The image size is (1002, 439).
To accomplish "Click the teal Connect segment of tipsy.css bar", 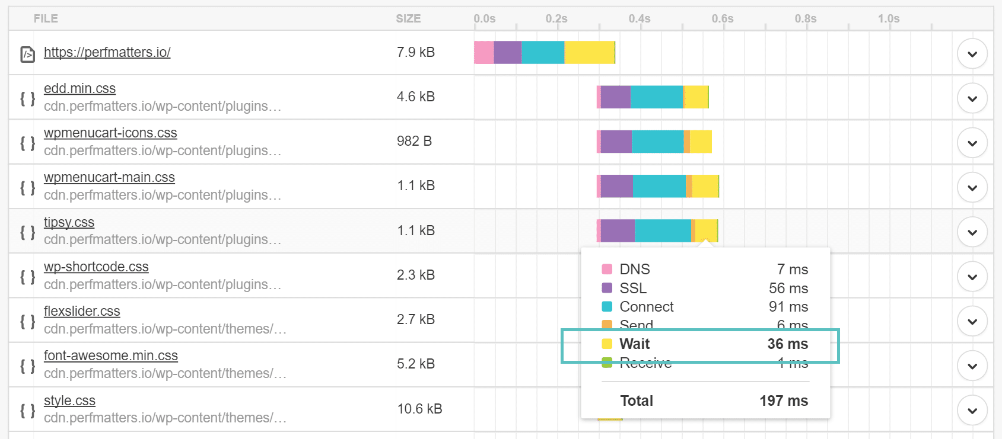I will [x=663, y=230].
